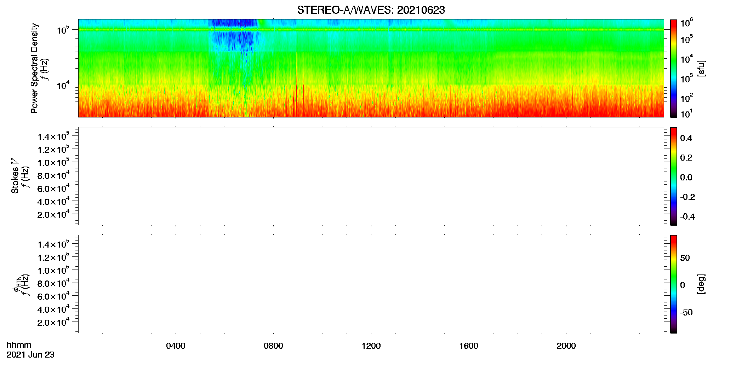This screenshot has height=382, width=742.
Task: Click the empty Stokes V panel
Action: (x=371, y=176)
